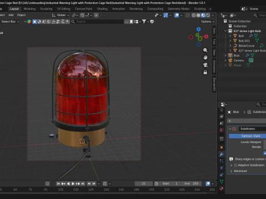The image size is (266, 199).
Task: Click the asset Search field in viewport
Action: coord(97,22)
